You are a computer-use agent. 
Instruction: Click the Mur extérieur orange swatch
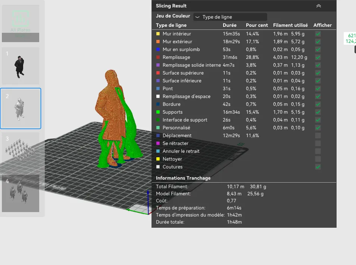tap(158, 42)
